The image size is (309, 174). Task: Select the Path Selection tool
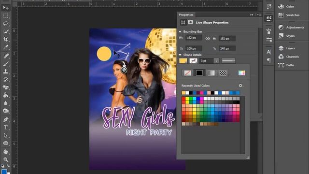5,135
